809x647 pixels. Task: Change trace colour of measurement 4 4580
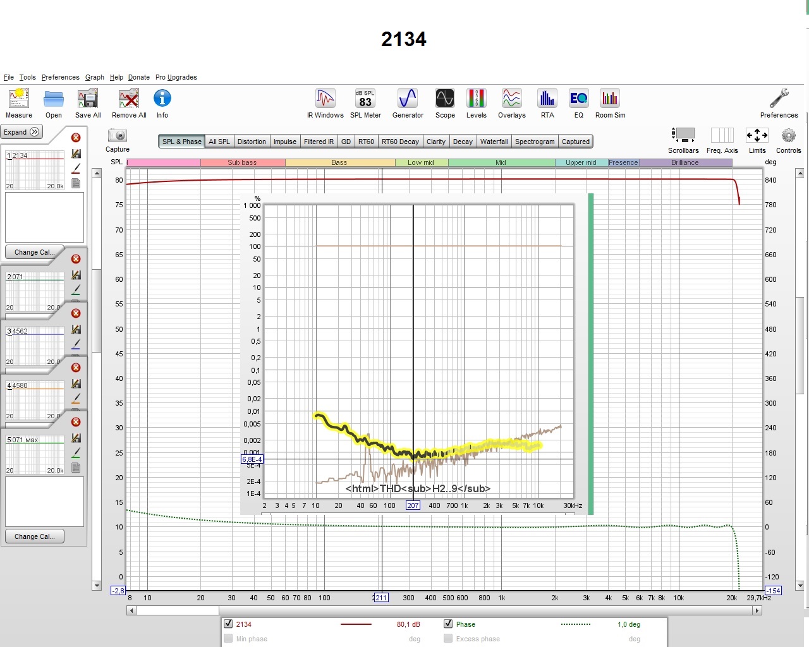pos(76,399)
